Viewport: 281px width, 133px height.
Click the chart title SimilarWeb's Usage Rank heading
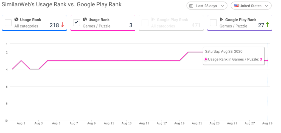click(x=62, y=4)
